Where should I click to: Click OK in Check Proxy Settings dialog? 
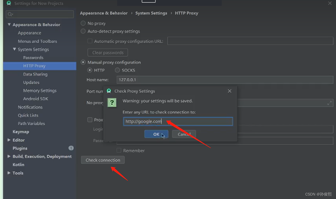click(x=156, y=134)
